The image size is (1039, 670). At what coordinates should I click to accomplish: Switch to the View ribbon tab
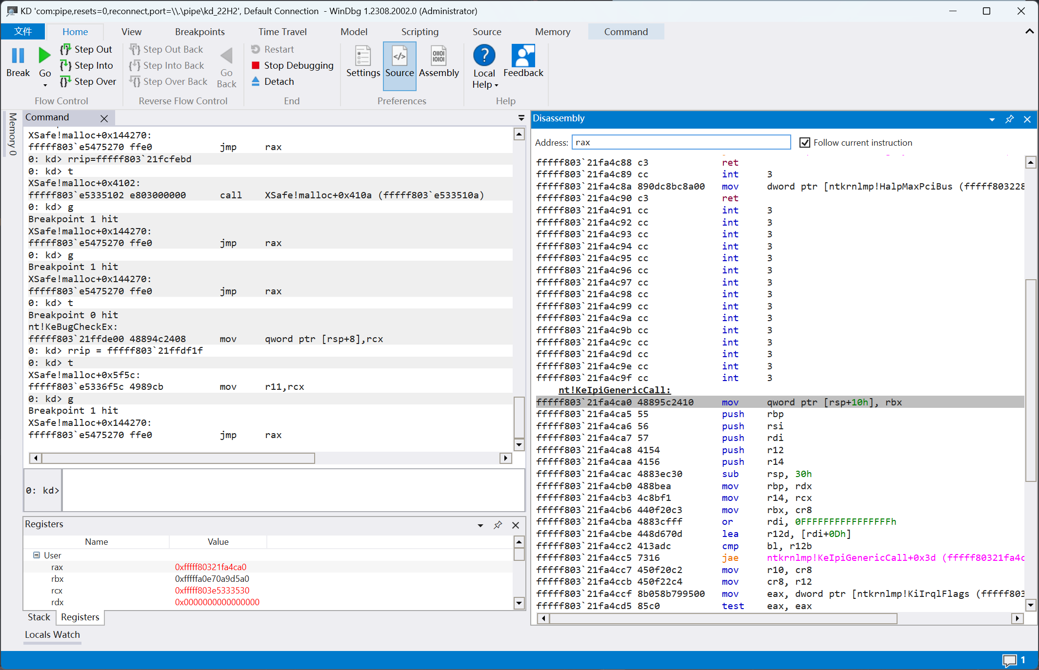point(131,32)
